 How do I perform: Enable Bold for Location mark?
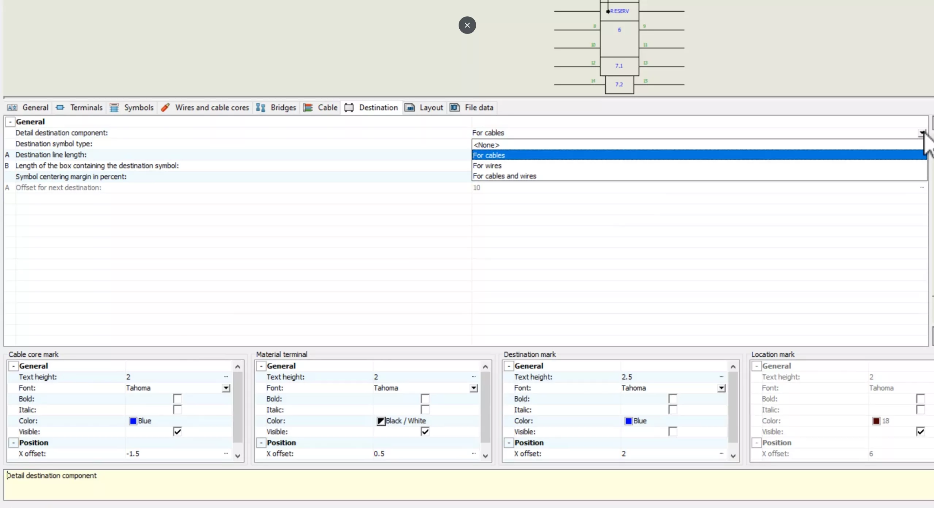click(920, 399)
